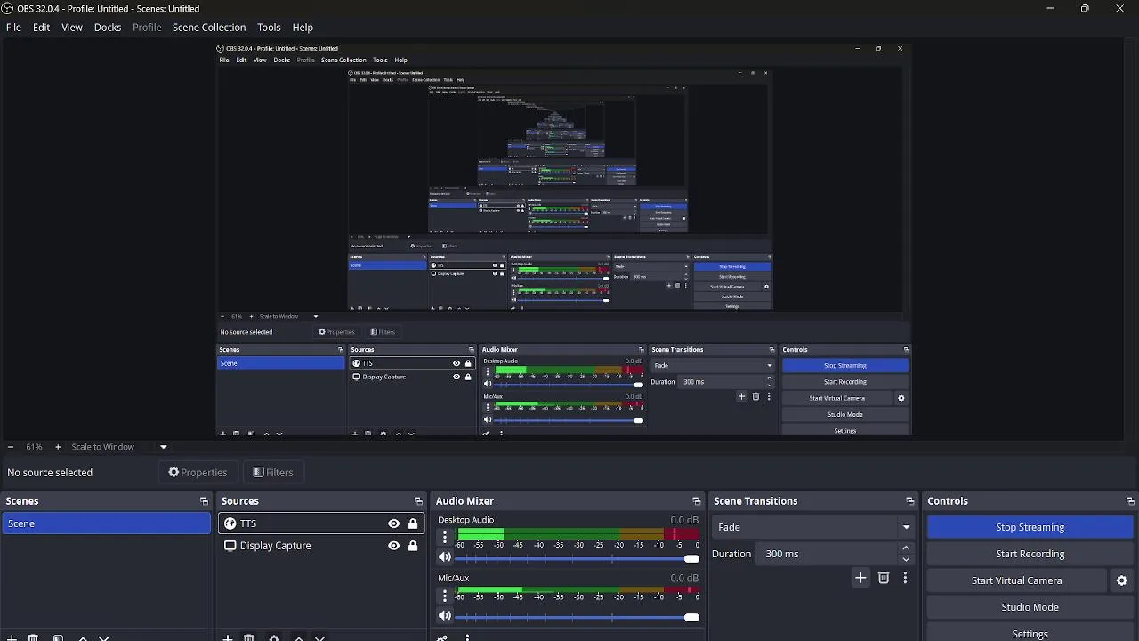Image resolution: width=1139 pixels, height=641 pixels.
Task: Float the Scene Transitions dock panel
Action: pos(909,501)
